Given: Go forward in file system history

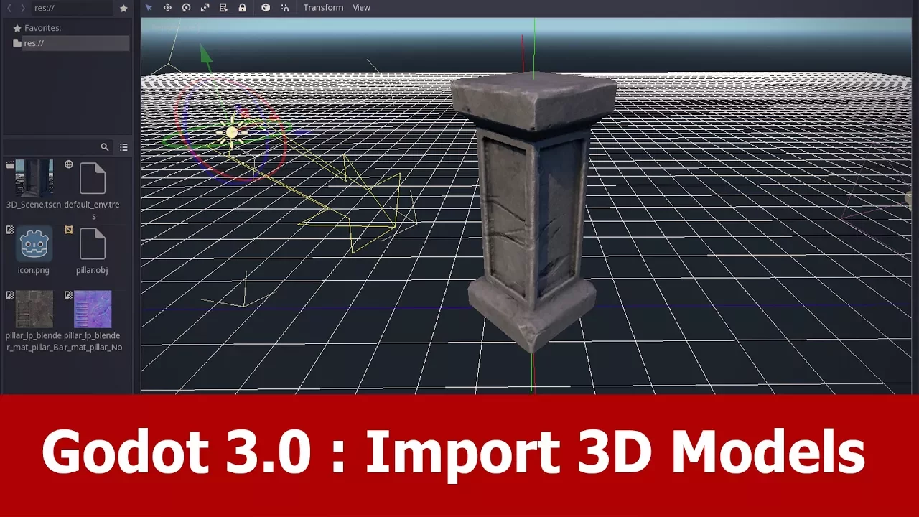Looking at the screenshot, I should click(x=23, y=8).
